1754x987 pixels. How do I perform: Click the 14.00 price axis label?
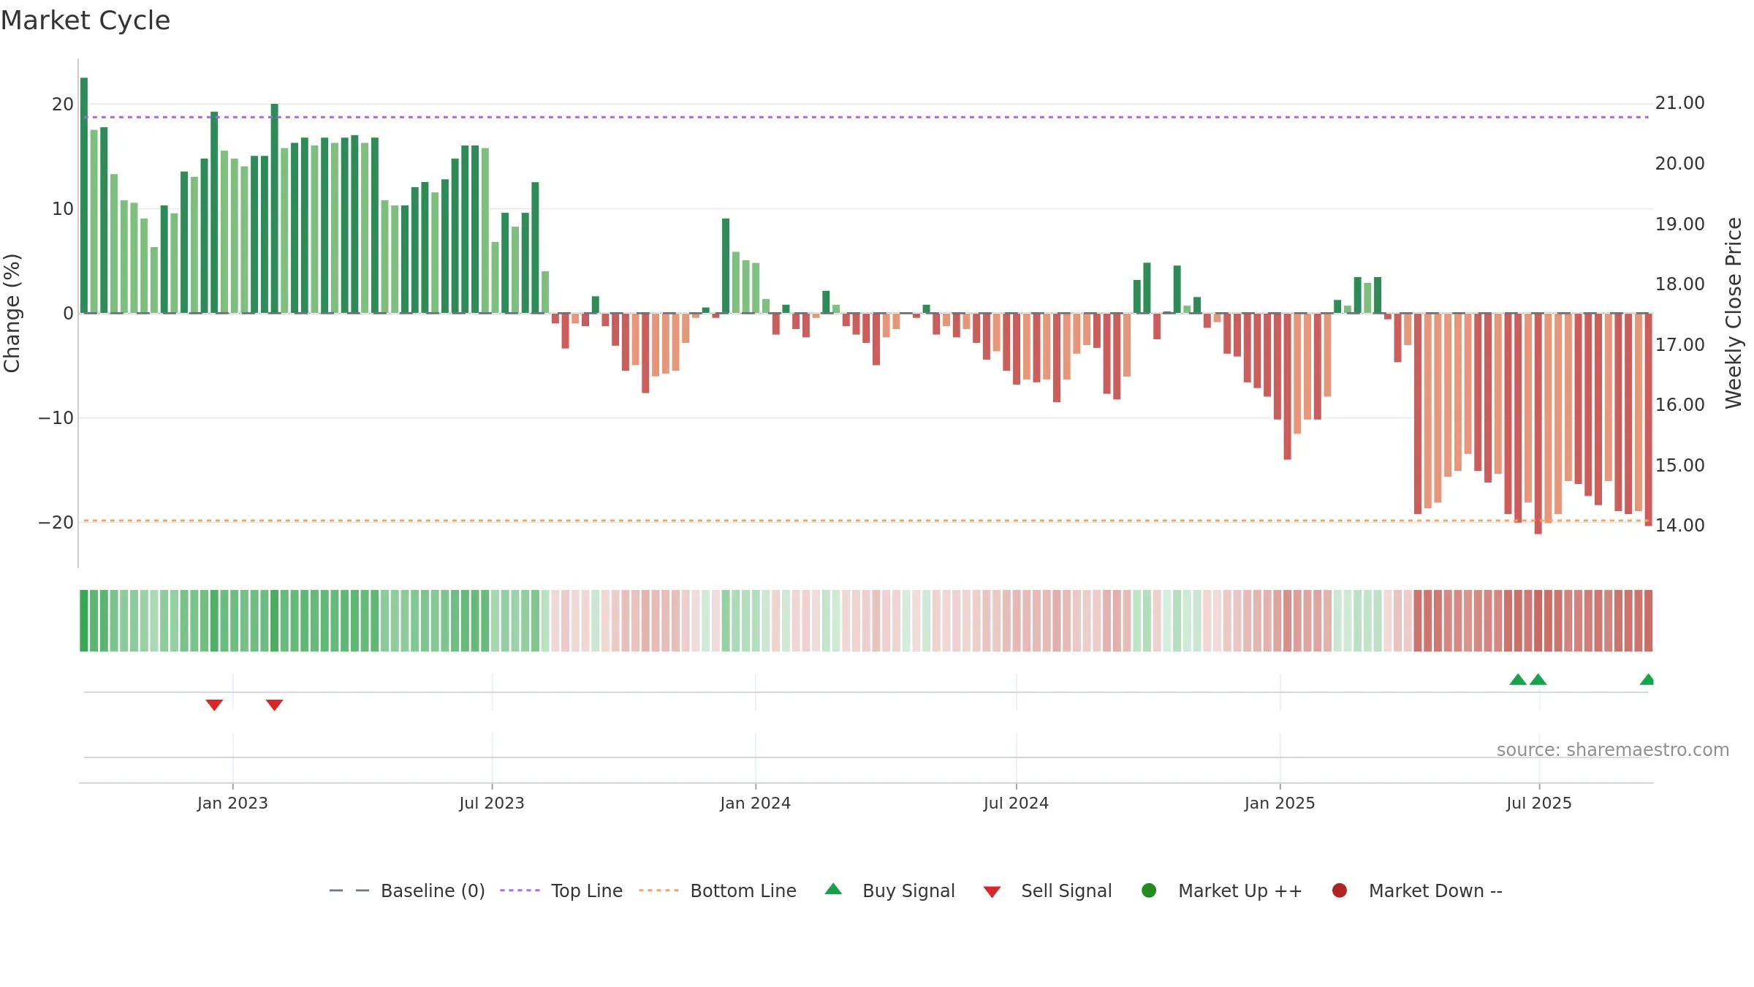pyautogui.click(x=1679, y=526)
